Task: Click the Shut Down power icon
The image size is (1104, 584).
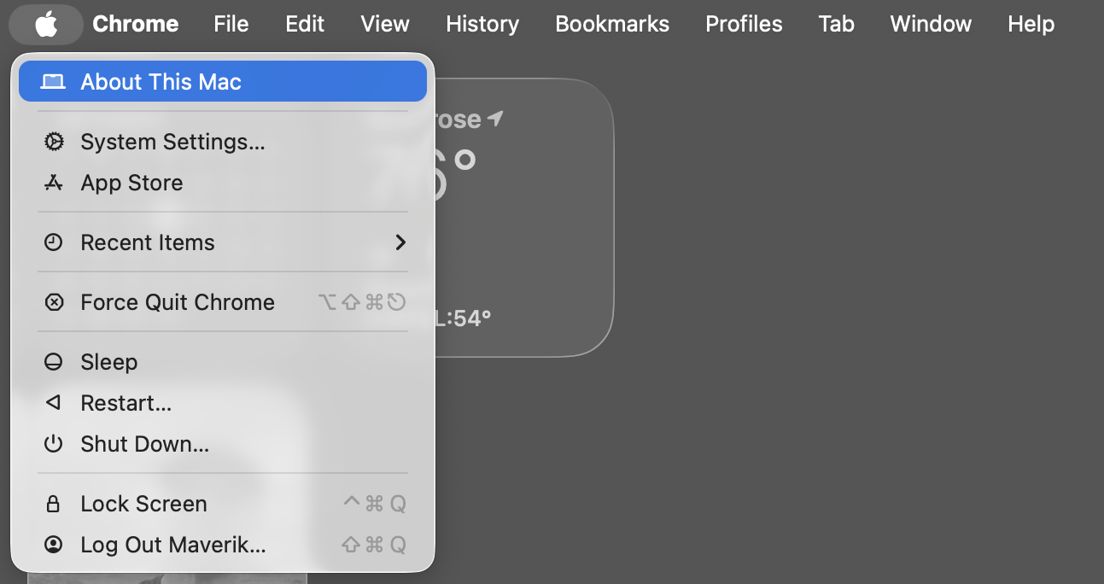Action: click(54, 444)
